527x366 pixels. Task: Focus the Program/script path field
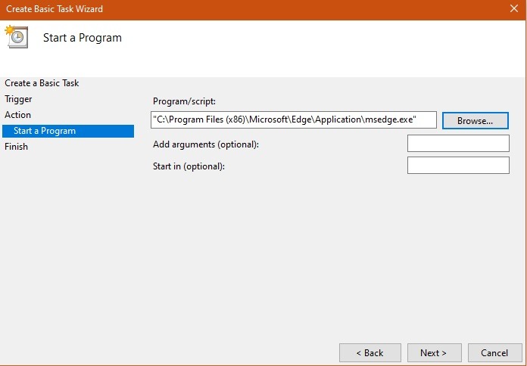tap(294, 120)
